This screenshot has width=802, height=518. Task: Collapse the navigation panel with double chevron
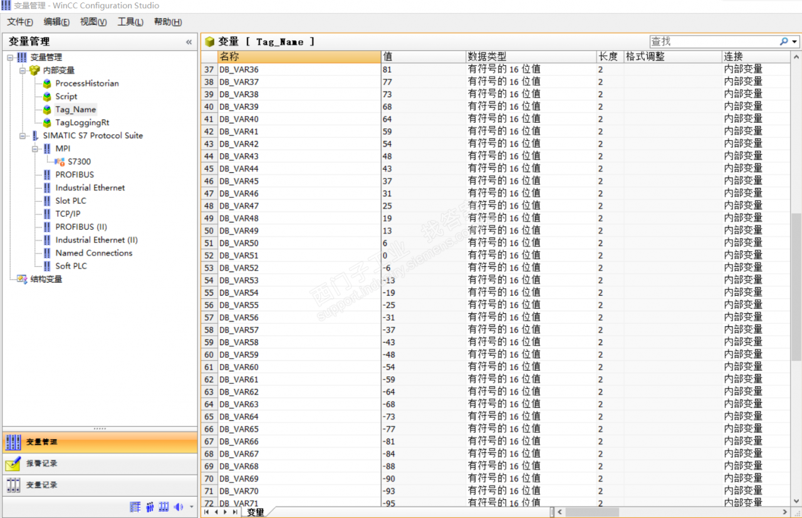[189, 42]
